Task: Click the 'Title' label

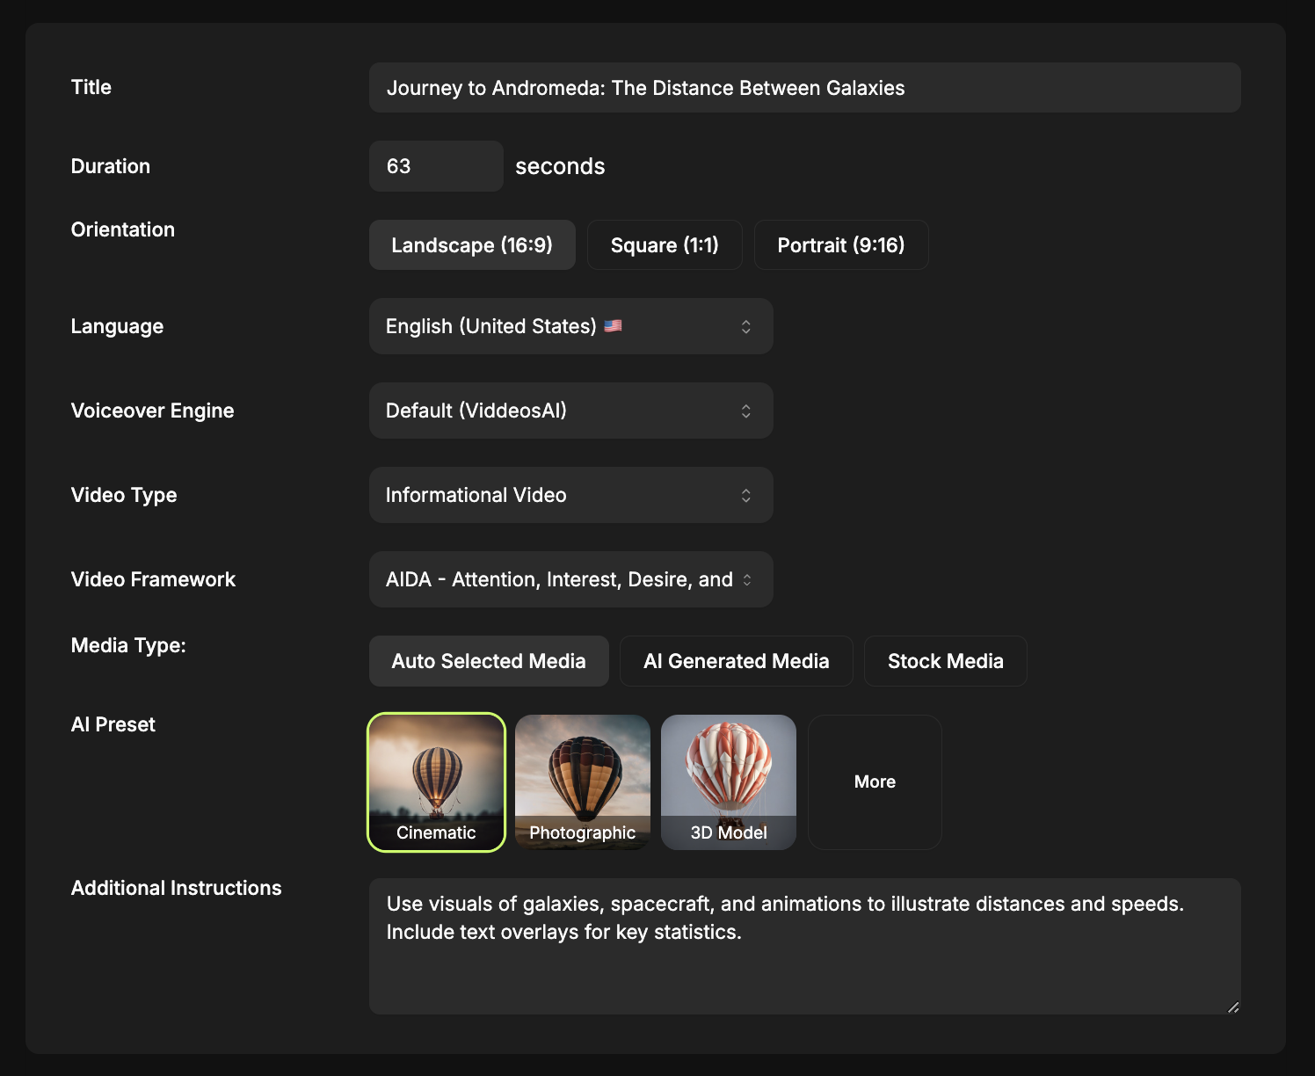Action: (x=91, y=87)
